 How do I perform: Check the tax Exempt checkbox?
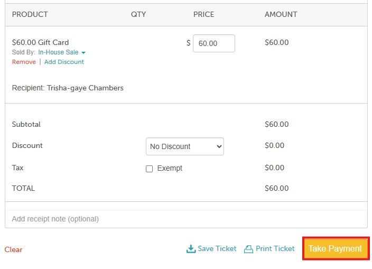[x=149, y=169]
